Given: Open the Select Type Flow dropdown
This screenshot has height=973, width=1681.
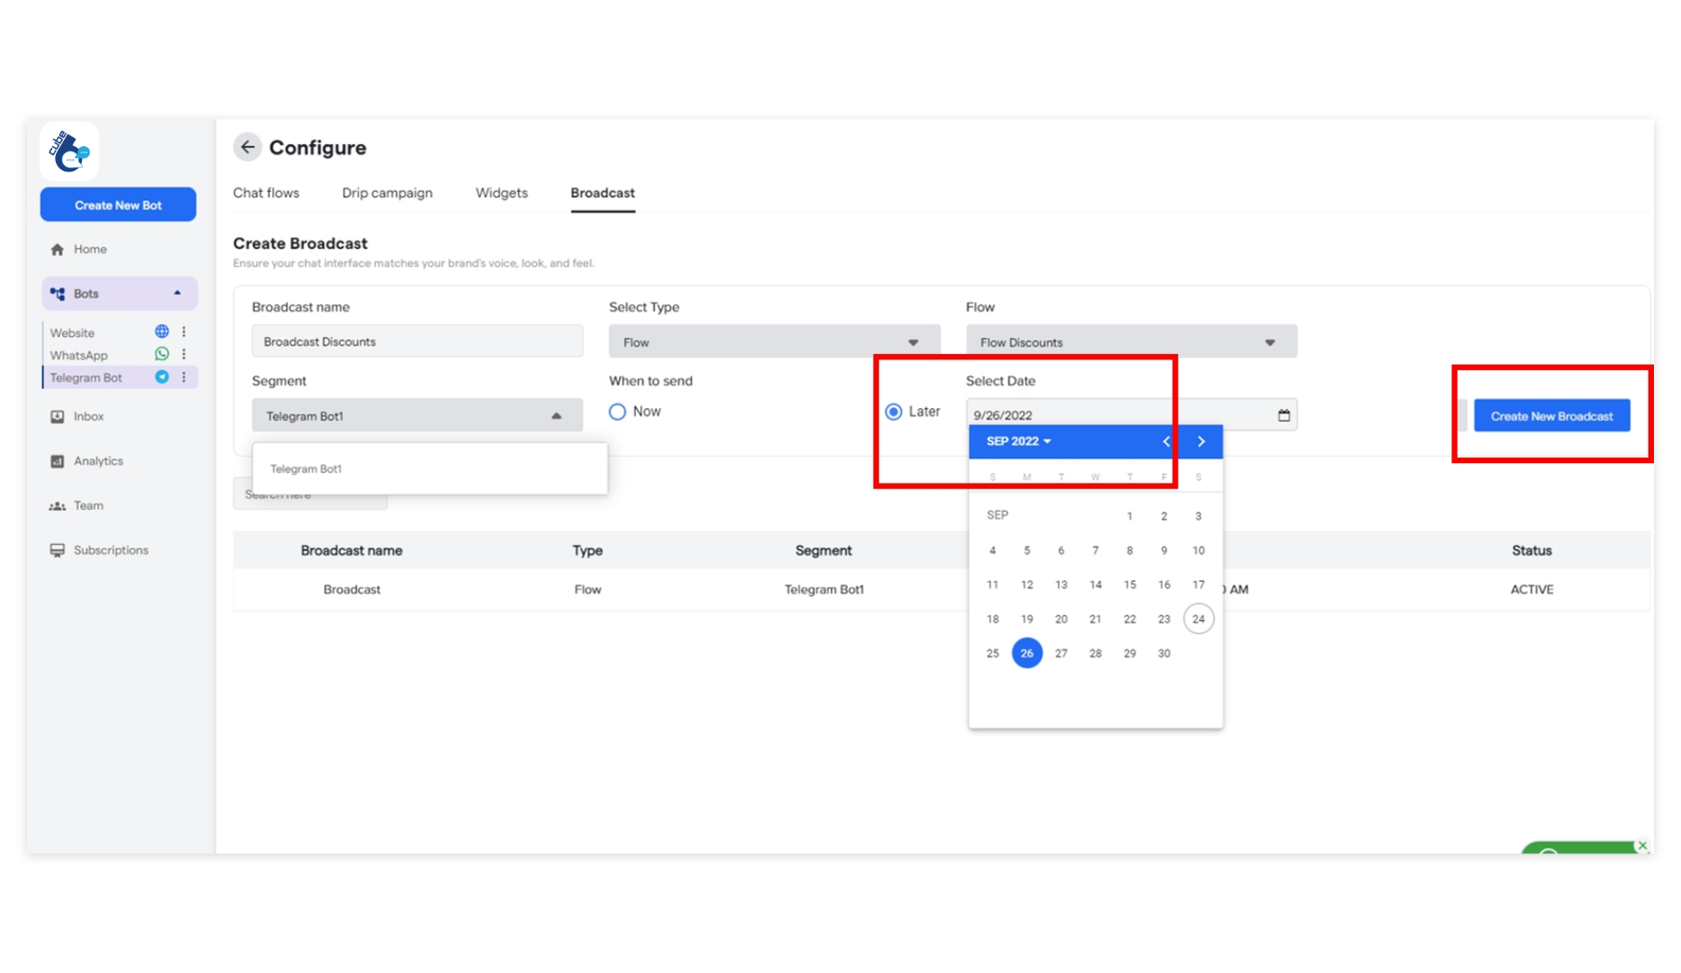Looking at the screenshot, I should (774, 342).
